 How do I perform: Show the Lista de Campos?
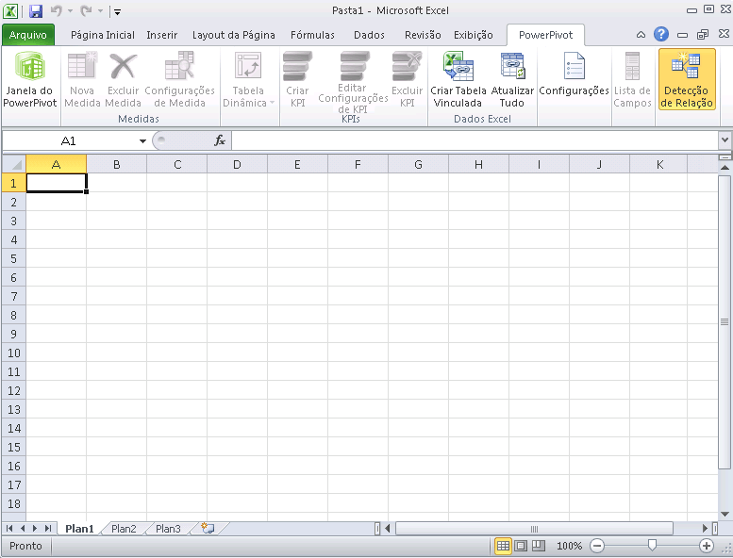pos(632,79)
